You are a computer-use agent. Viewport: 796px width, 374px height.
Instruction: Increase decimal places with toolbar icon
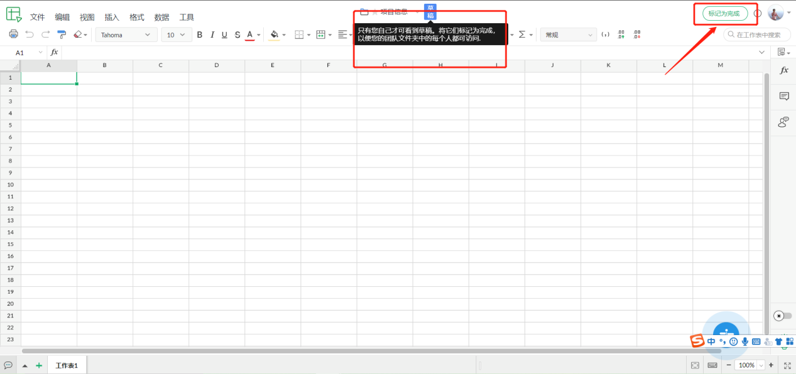[621, 35]
